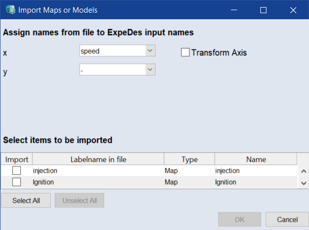Click the Type column header
This screenshot has height=230, width=309.
click(x=189, y=159)
